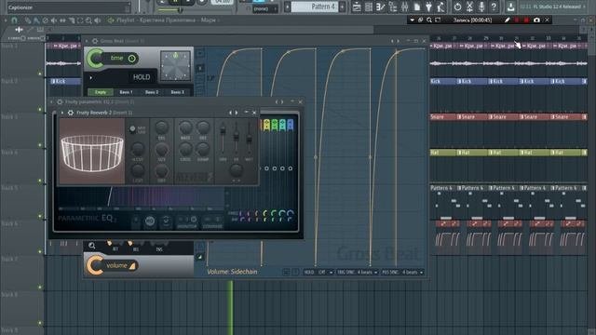
Task: Open Fruity Reeverb 2 gear options
Action: (x=71, y=113)
